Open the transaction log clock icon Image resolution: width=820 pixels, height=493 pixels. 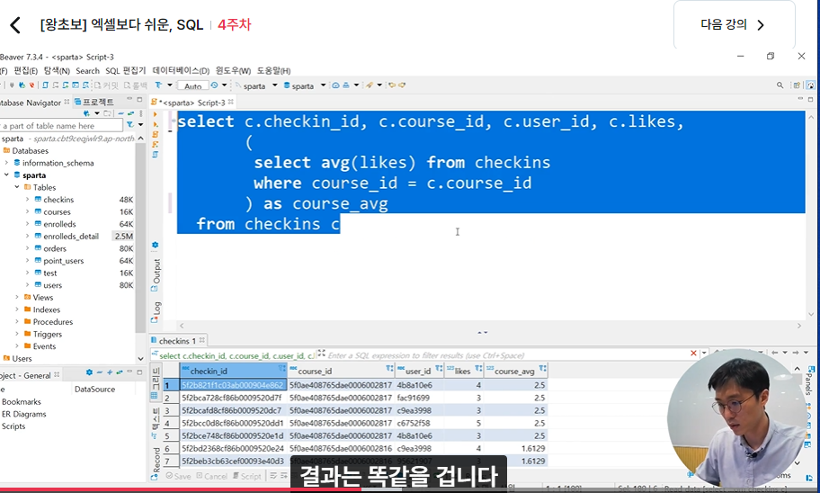click(x=214, y=85)
